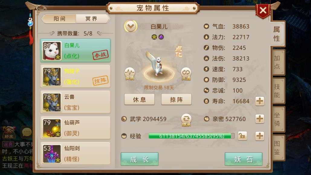The height and width of the screenshot is (175, 311).
Task: Click the purple gem element icon
Action: pyautogui.click(x=161, y=37)
